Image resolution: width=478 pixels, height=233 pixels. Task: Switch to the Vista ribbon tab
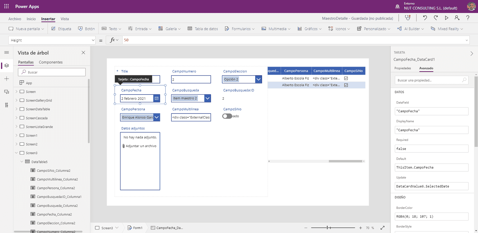click(64, 19)
